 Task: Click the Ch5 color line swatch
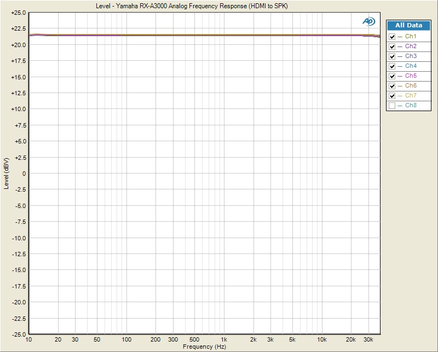click(x=400, y=76)
